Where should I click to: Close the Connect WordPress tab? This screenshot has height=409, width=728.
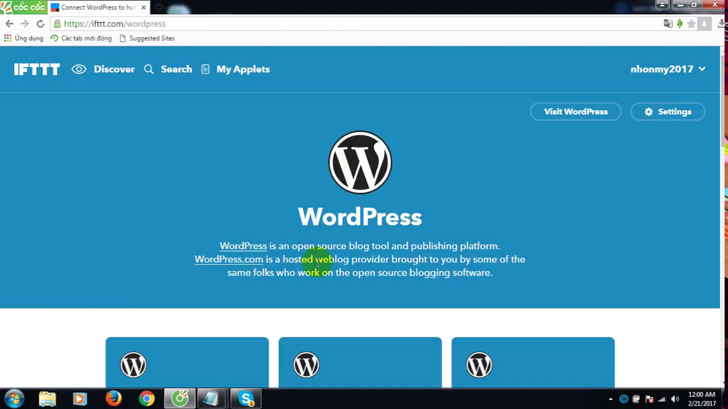(143, 7)
